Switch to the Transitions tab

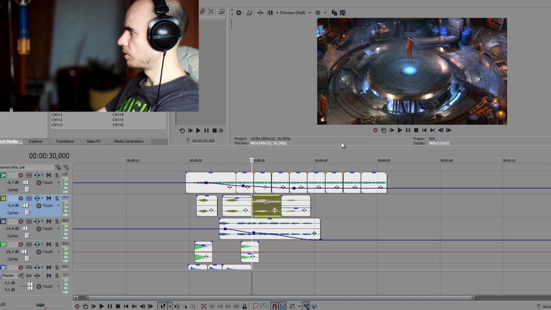pyautogui.click(x=65, y=141)
